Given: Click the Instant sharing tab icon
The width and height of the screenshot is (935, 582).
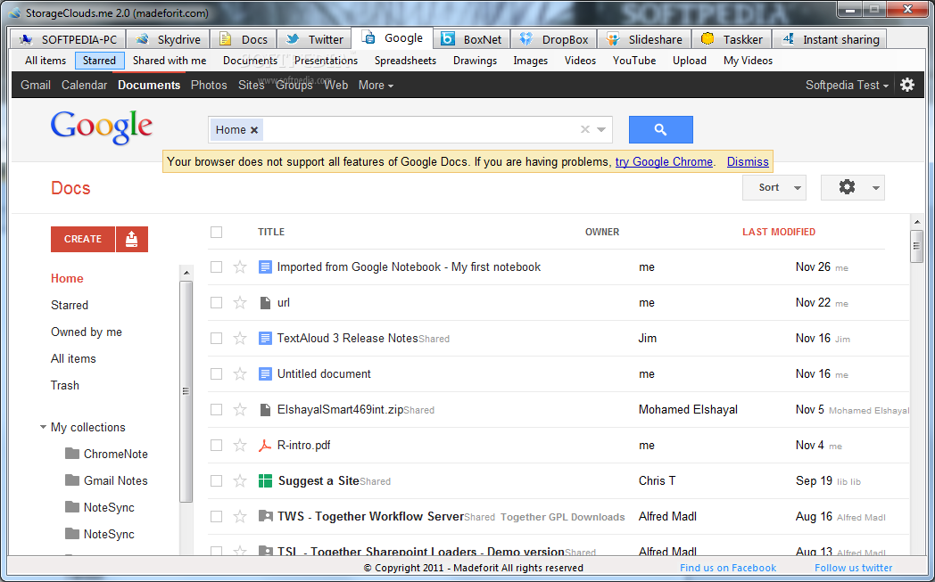Looking at the screenshot, I should [x=789, y=39].
